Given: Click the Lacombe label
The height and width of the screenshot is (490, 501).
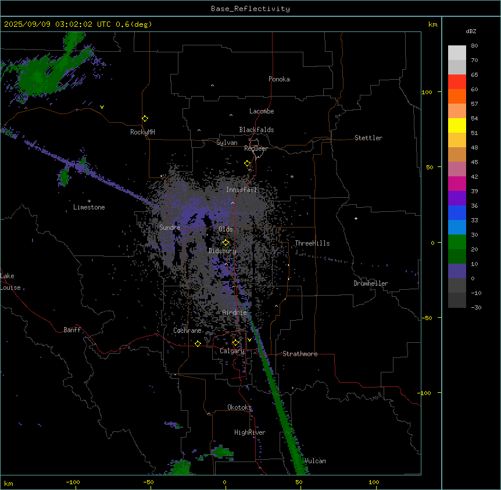Looking at the screenshot, I should [262, 111].
